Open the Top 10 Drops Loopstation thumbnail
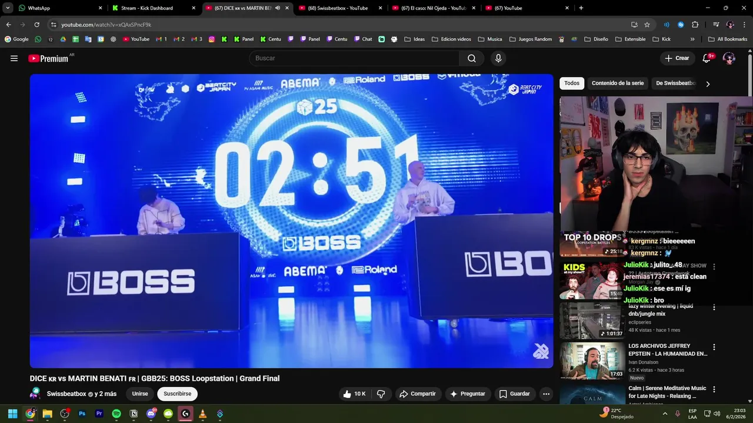 tap(592, 243)
